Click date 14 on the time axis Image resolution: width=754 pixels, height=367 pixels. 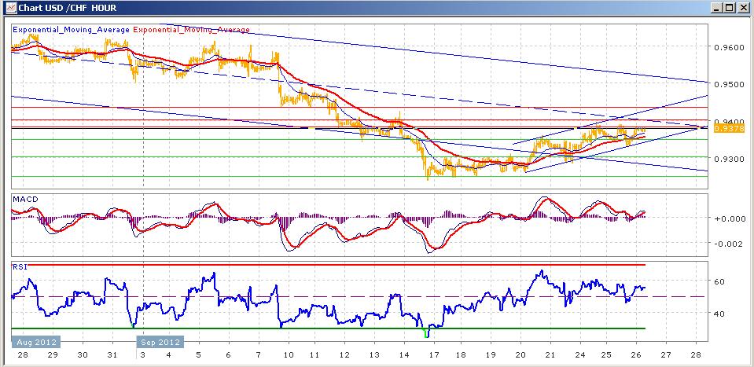pyautogui.click(x=403, y=355)
